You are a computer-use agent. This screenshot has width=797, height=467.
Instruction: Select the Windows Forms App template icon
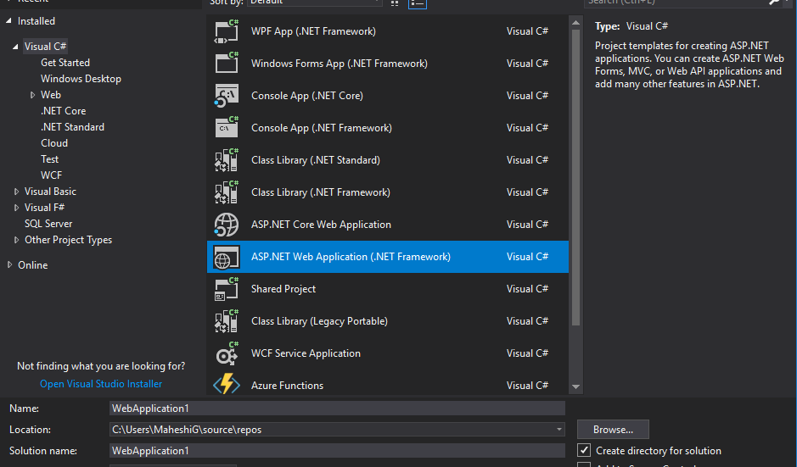[x=227, y=64]
